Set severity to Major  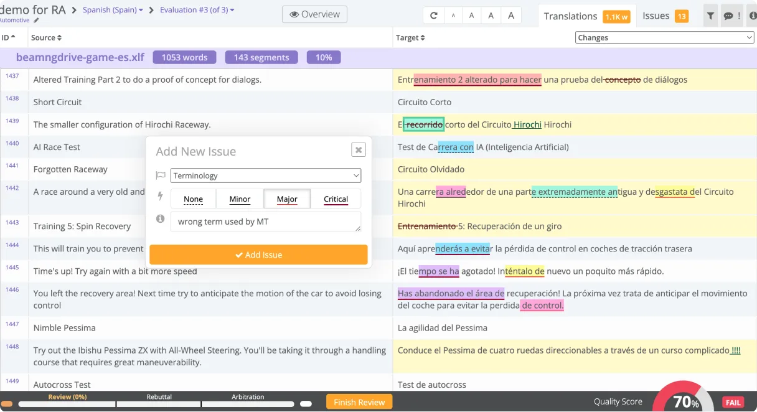[287, 199]
